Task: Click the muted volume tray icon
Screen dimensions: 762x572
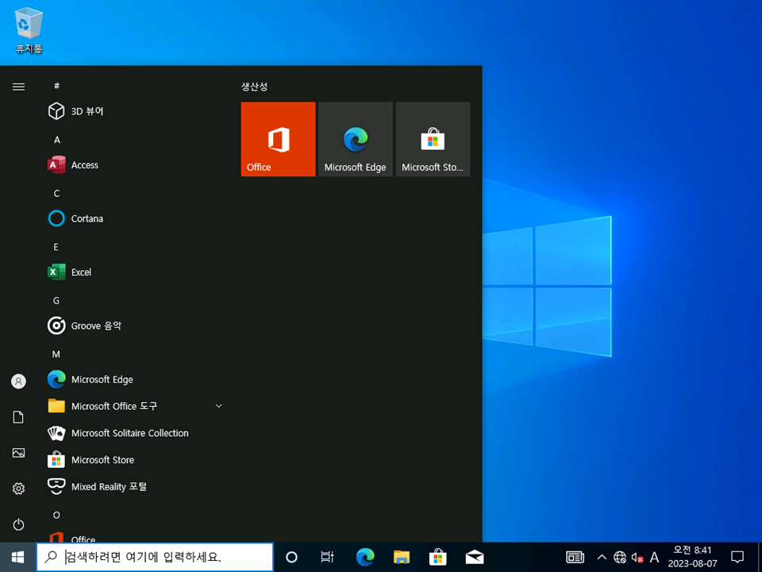Action: click(x=637, y=558)
